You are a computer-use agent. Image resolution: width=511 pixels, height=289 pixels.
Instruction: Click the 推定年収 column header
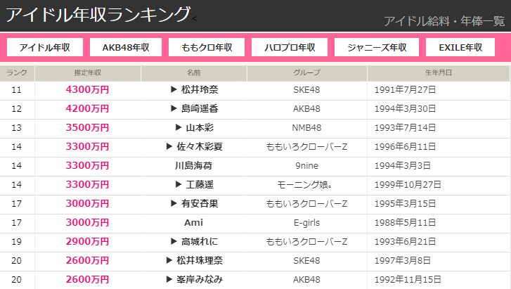pyautogui.click(x=88, y=72)
